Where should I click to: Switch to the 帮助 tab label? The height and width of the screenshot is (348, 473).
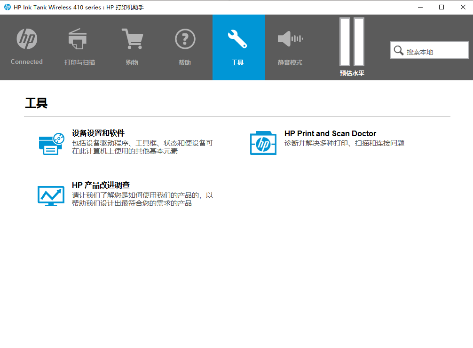pos(185,62)
